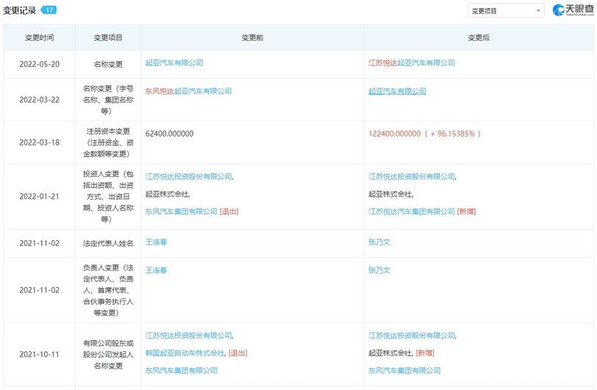597x390 pixels.
Task: Select the date 2022-03-22
Action: pos(39,100)
